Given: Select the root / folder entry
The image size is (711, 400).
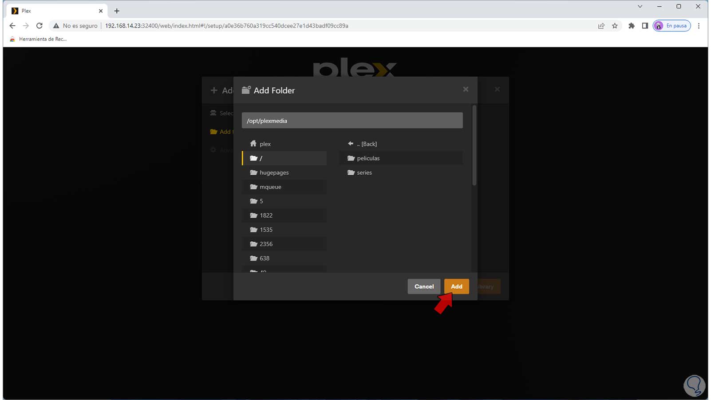Looking at the screenshot, I should [284, 158].
